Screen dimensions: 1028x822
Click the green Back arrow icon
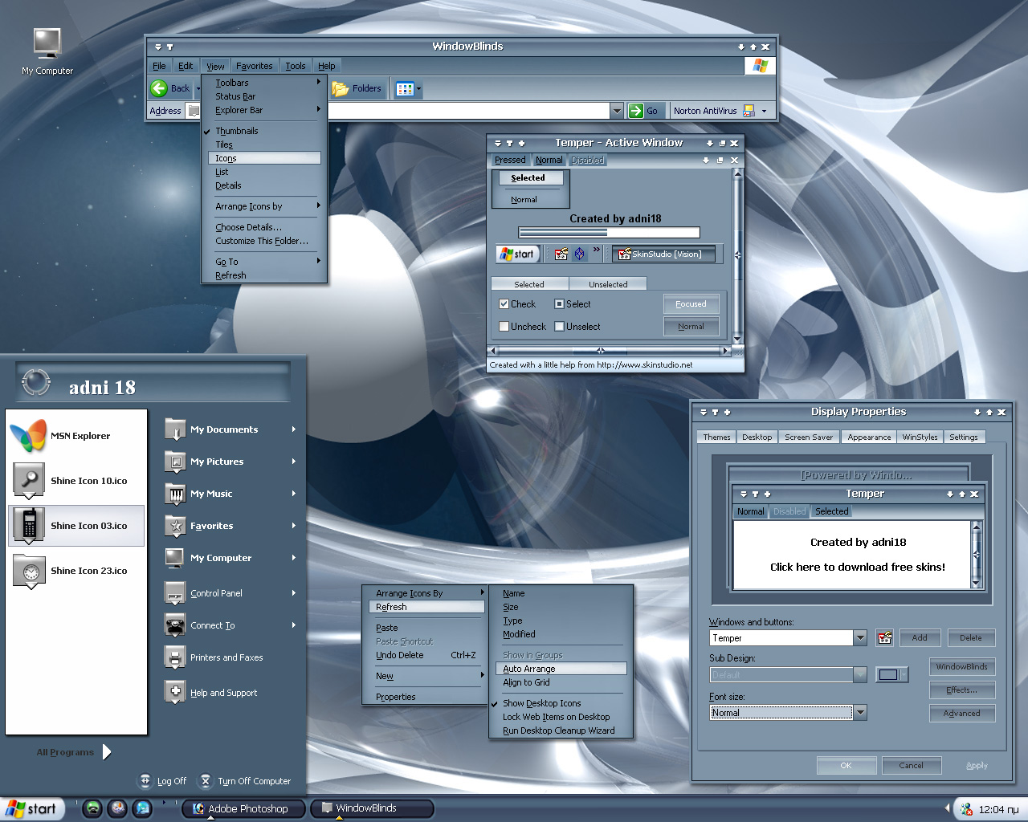tap(159, 88)
